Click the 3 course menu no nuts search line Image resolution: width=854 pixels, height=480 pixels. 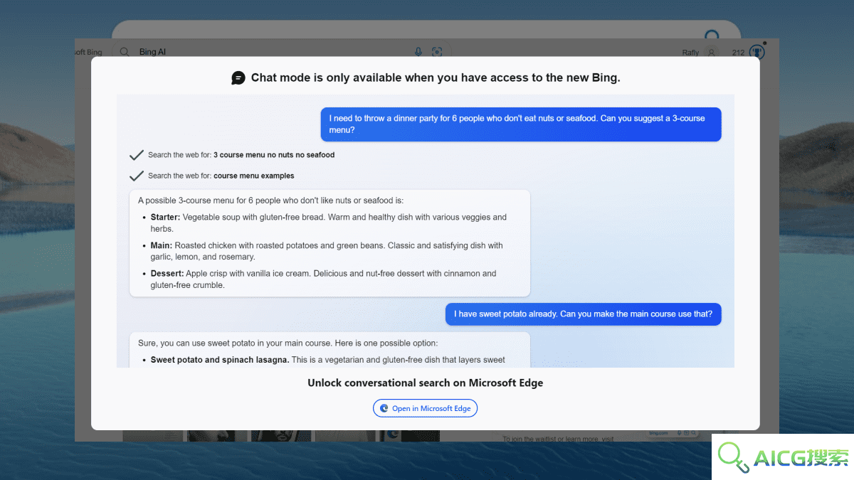pos(241,155)
